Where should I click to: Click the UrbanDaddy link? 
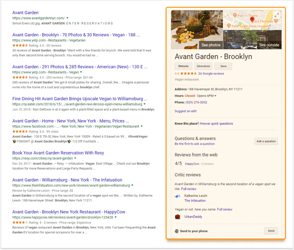pos(193,216)
